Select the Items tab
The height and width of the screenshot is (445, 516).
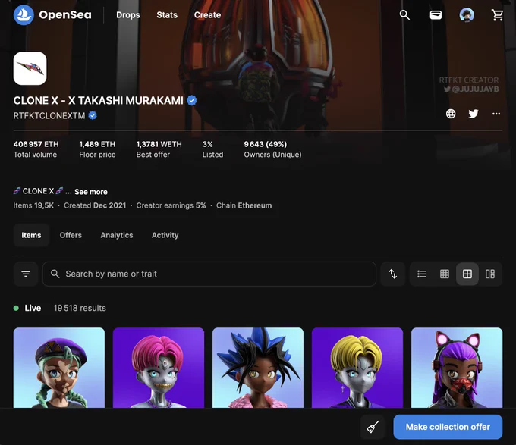tap(31, 235)
